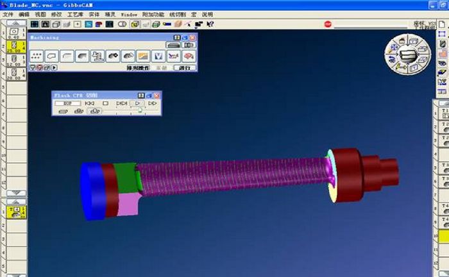
Task: Click the two overlapping circles toolbar icon
Action: pos(123,24)
